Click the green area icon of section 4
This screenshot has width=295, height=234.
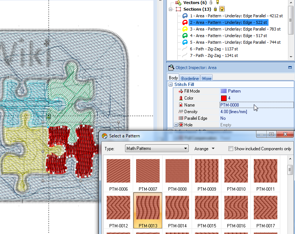click(185, 36)
